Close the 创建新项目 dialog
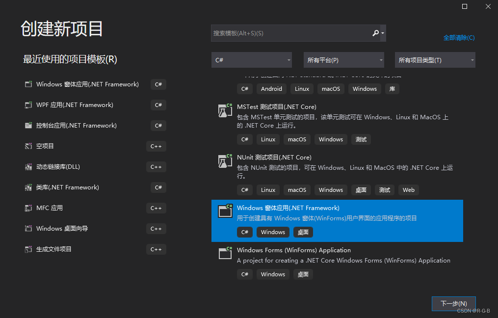498x318 pixels. [488, 6]
